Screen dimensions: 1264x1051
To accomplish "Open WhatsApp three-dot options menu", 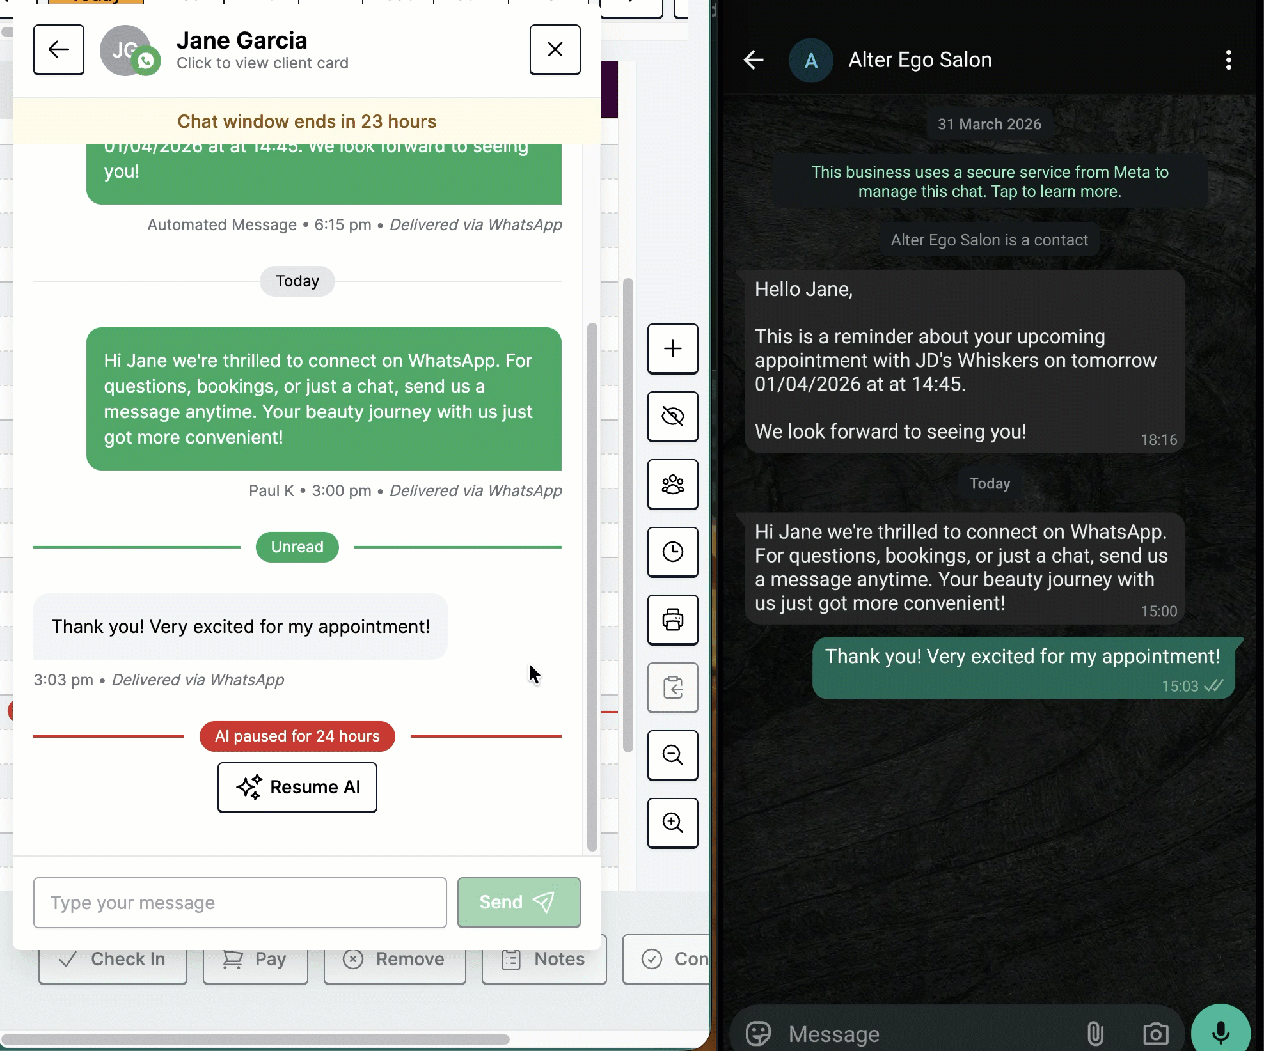I will pos(1228,60).
